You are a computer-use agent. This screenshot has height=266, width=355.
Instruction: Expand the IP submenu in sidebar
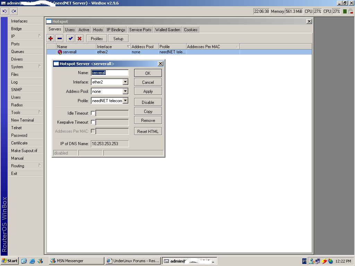(x=40, y=36)
